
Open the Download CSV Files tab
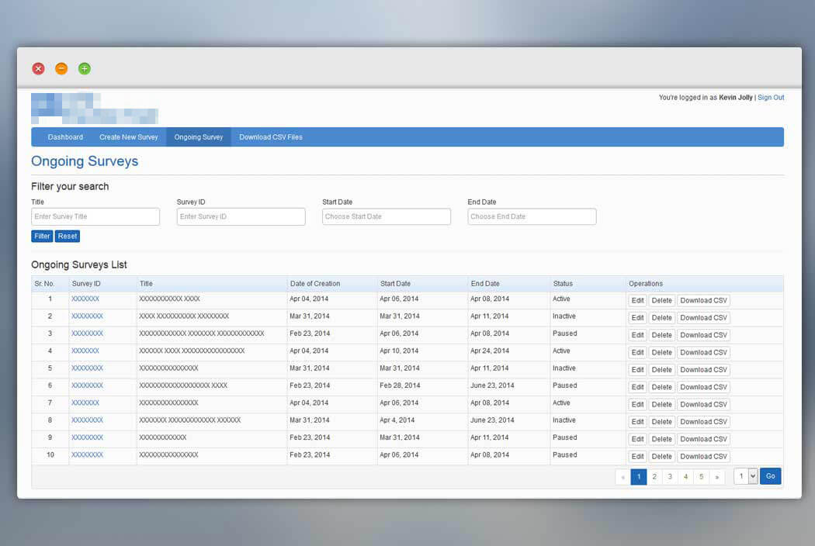(271, 137)
